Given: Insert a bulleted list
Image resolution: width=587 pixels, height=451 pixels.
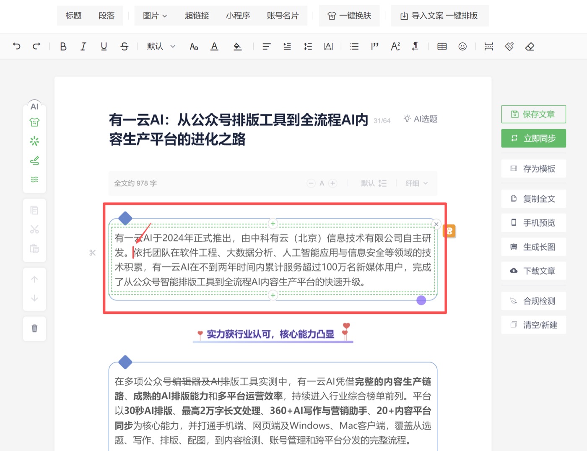Looking at the screenshot, I should 354,47.
